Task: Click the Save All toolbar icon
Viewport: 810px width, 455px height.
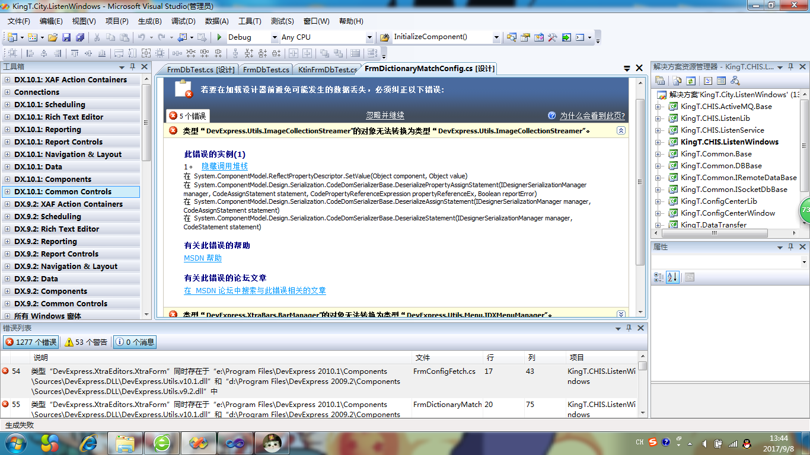Action: pyautogui.click(x=79, y=37)
